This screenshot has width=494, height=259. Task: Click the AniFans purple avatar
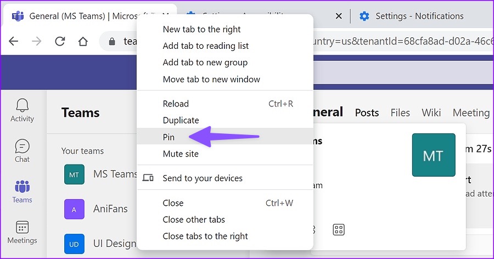74,209
